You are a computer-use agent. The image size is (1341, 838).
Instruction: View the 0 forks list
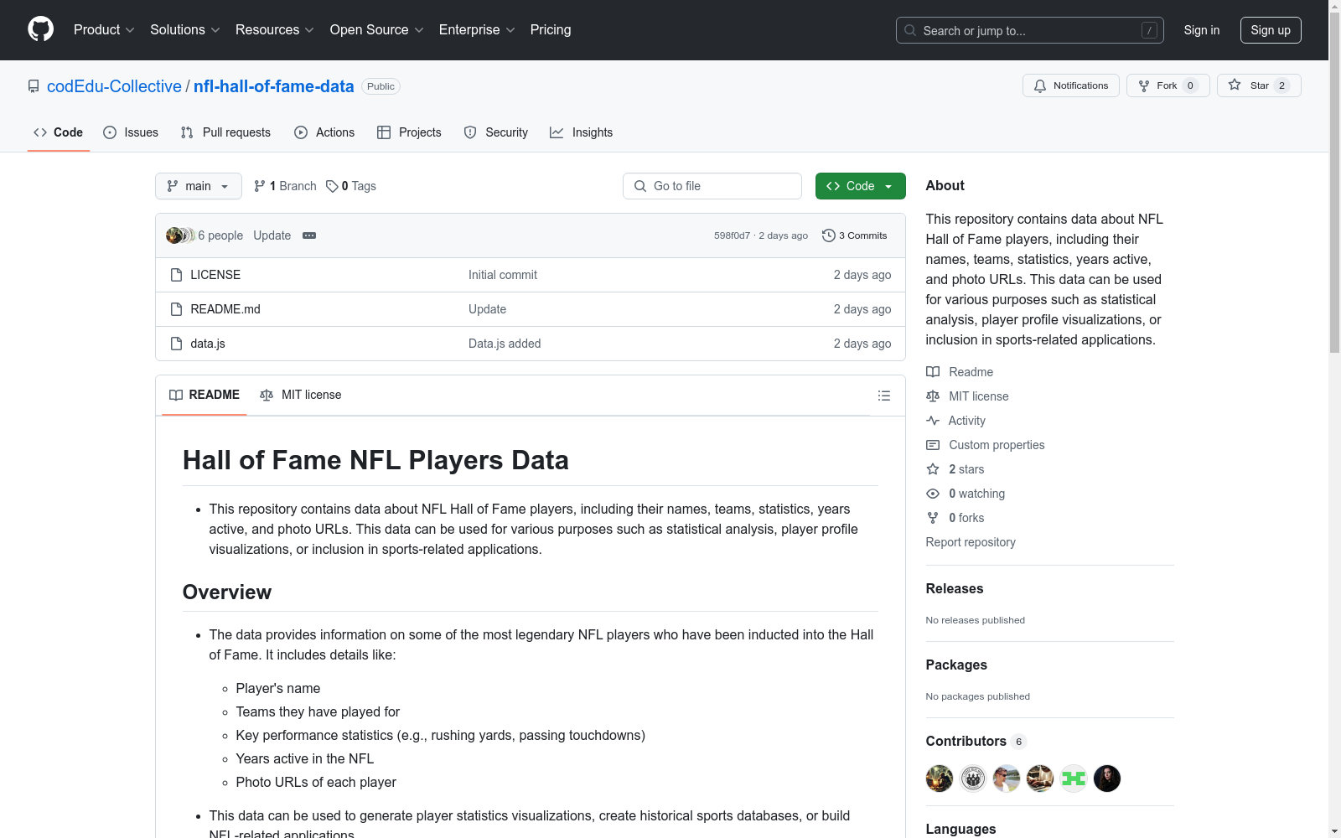pyautogui.click(x=955, y=518)
